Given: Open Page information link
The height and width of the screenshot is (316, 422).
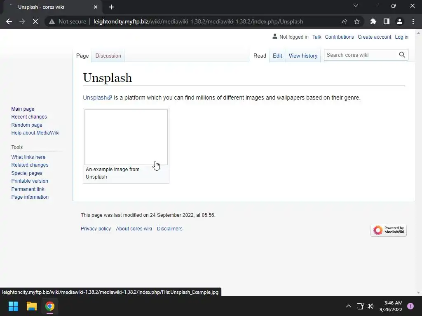Looking at the screenshot, I should coord(30,197).
